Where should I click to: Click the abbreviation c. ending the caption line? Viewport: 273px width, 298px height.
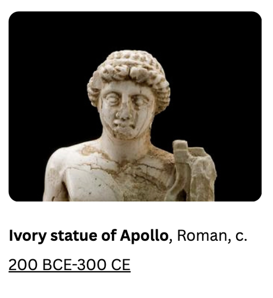click(241, 236)
